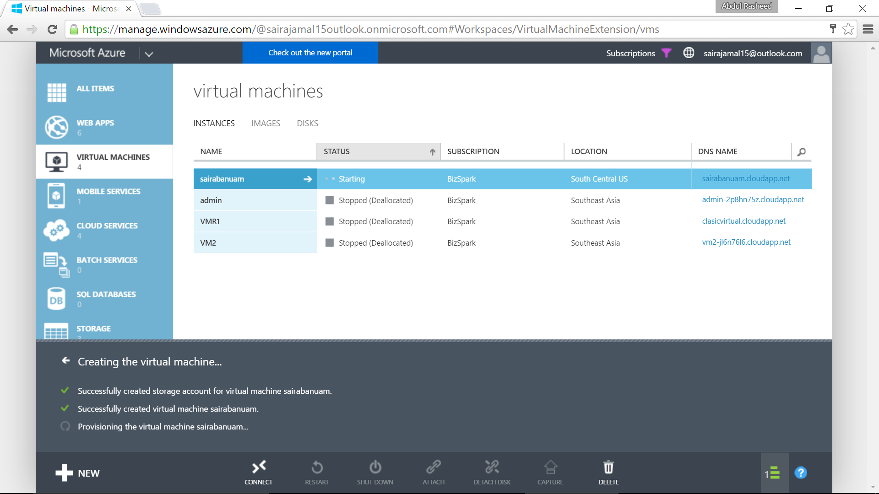879x494 pixels.
Task: Open the Batch Services icon
Action: click(x=56, y=264)
